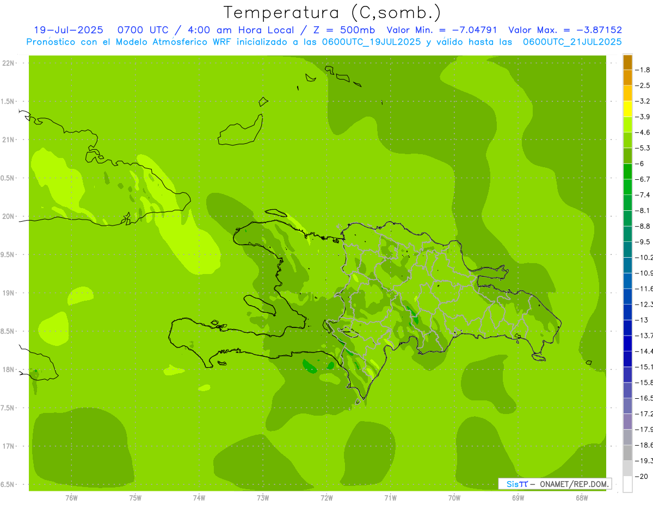The image size is (653, 505).
Task: Click the teal swatch between -9.5 and -10.2
Action: click(x=627, y=250)
